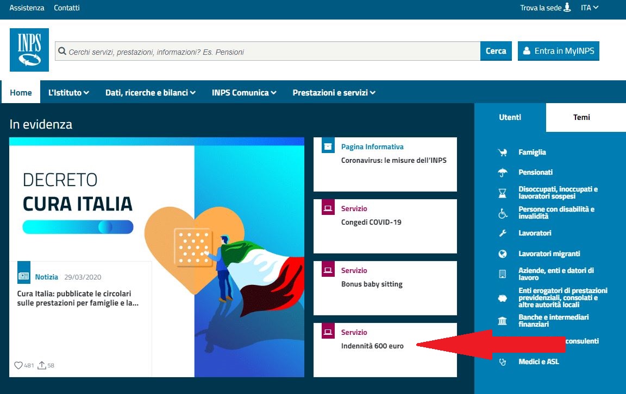This screenshot has width=626, height=394.
Task: Open the Assistenza link
Action: (x=27, y=8)
